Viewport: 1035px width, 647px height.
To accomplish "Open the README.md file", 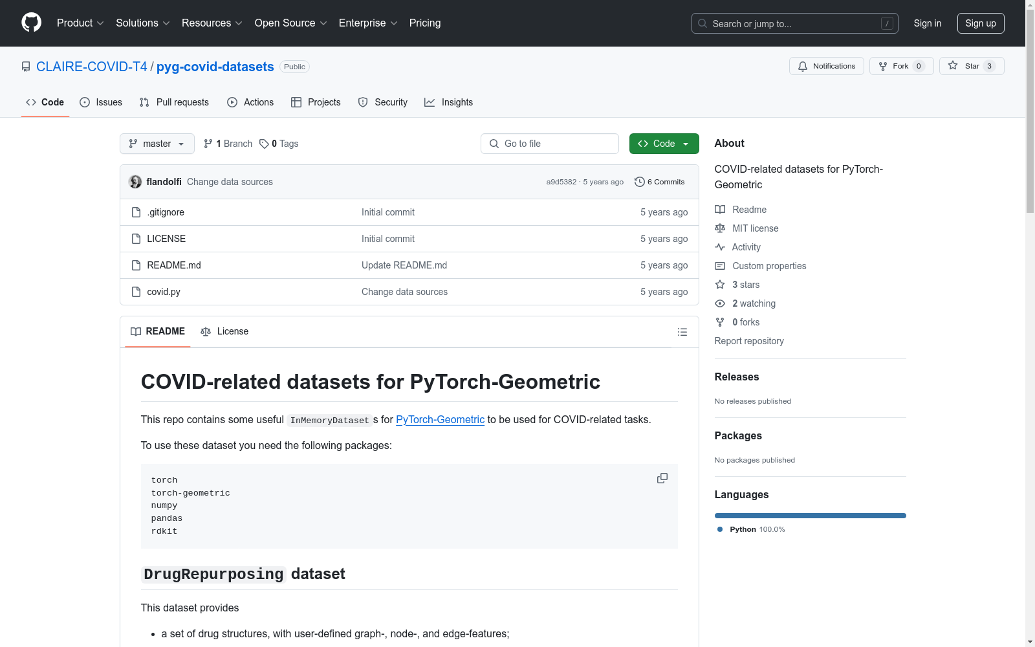I will [x=174, y=265].
